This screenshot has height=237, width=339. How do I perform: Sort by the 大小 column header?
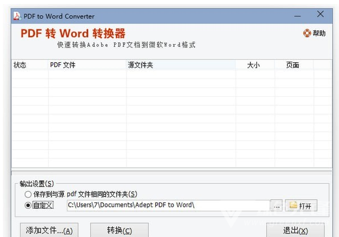point(255,65)
